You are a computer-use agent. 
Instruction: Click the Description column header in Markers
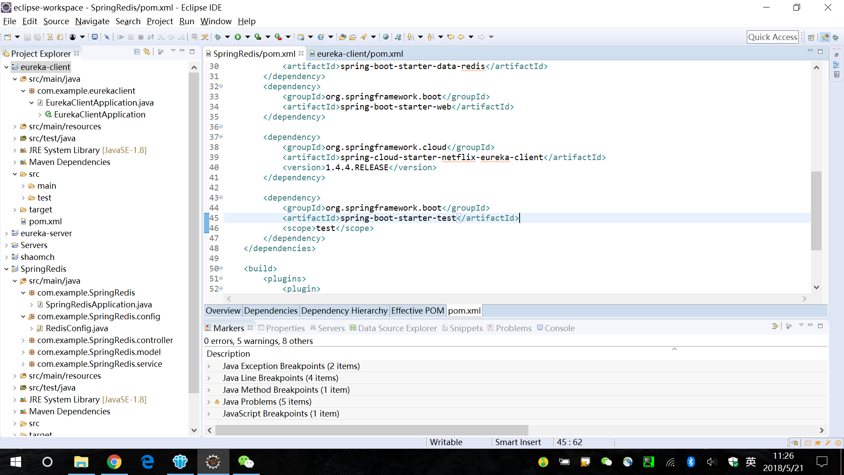point(228,354)
